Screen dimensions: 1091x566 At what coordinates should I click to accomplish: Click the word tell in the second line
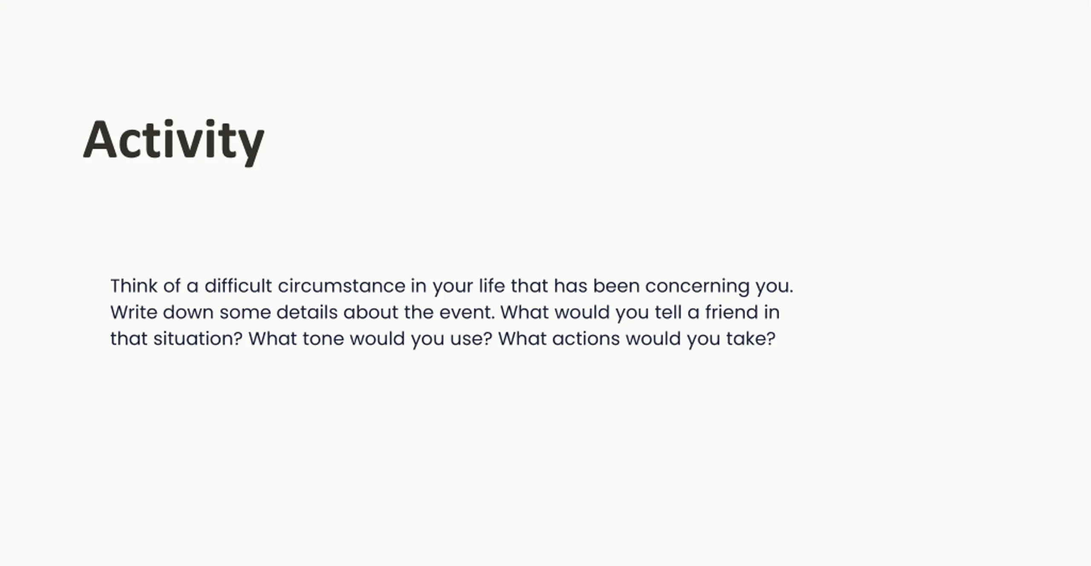click(668, 312)
